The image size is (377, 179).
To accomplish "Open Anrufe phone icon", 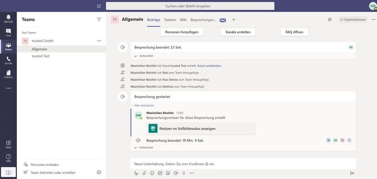I will [x=8, y=60].
